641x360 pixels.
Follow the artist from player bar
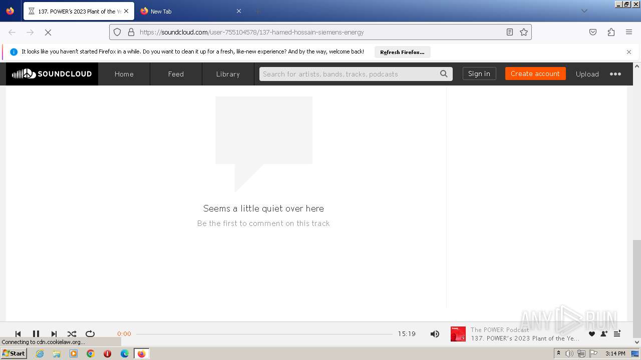(x=604, y=333)
